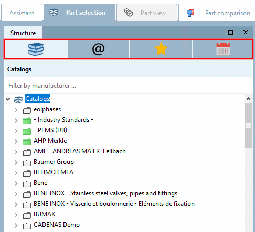Click the BUMAX folder icon
The image size is (255, 232).
tap(27, 215)
